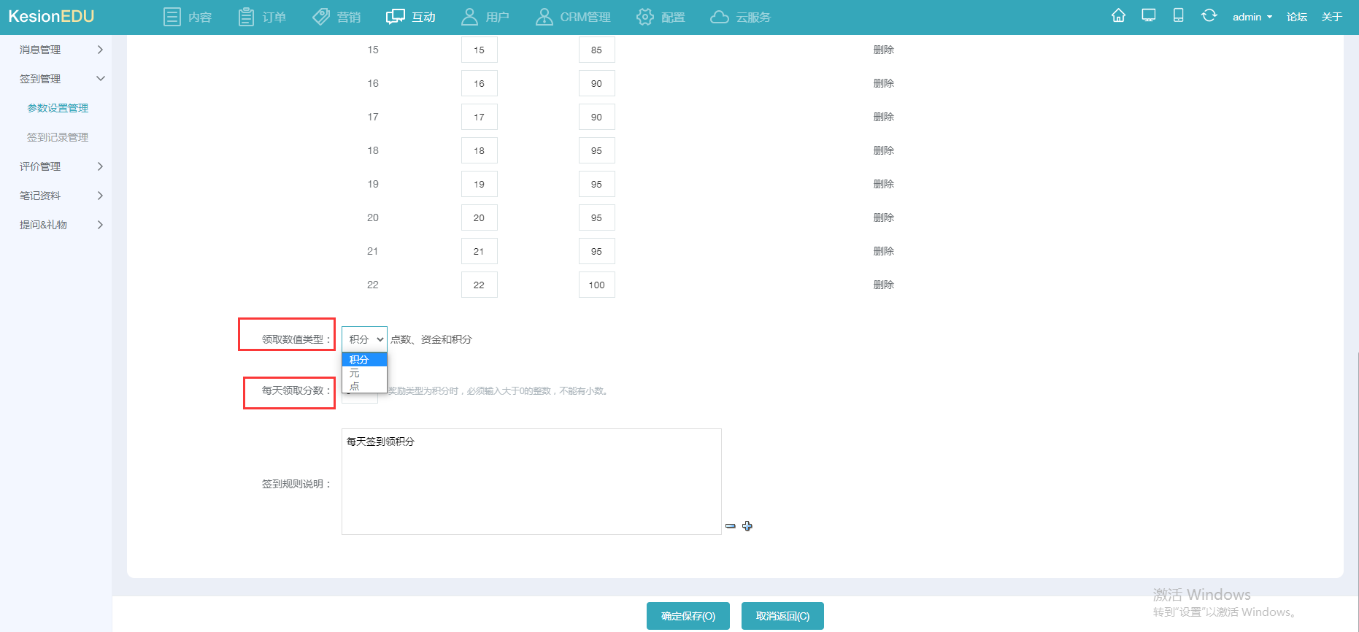
Task: Click the refresh arrows icon in the header
Action: coord(1209,16)
